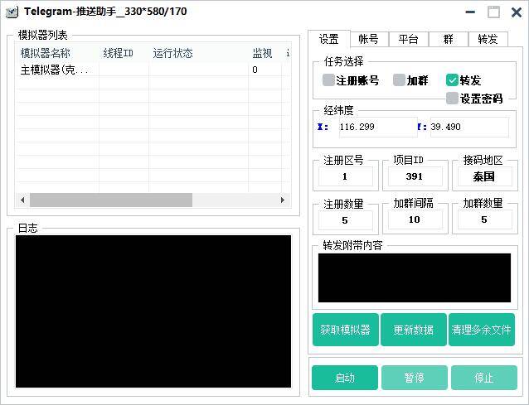Tick the 加群 checkbox

point(399,80)
